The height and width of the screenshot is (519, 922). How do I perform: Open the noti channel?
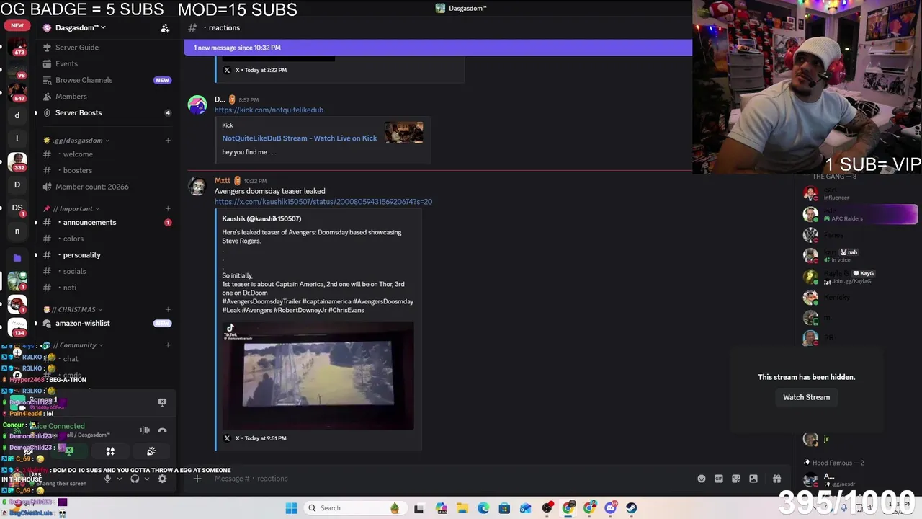click(70, 288)
